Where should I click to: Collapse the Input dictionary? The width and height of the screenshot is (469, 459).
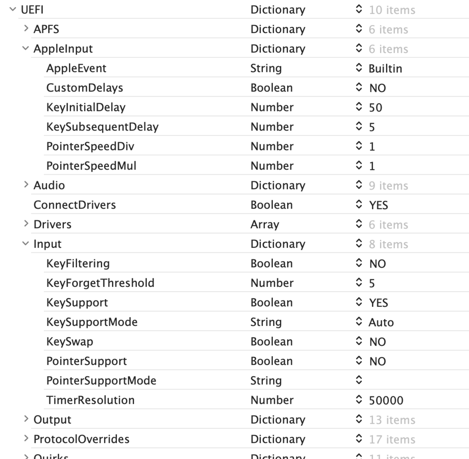[26, 244]
